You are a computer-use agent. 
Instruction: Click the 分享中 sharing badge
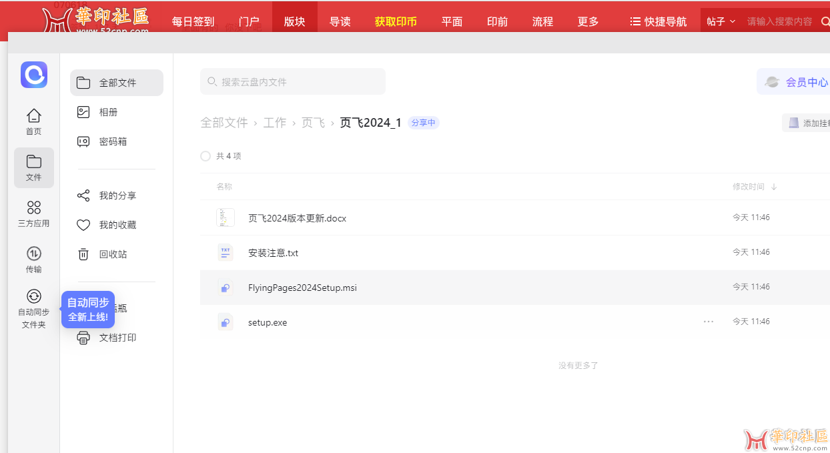click(x=424, y=123)
